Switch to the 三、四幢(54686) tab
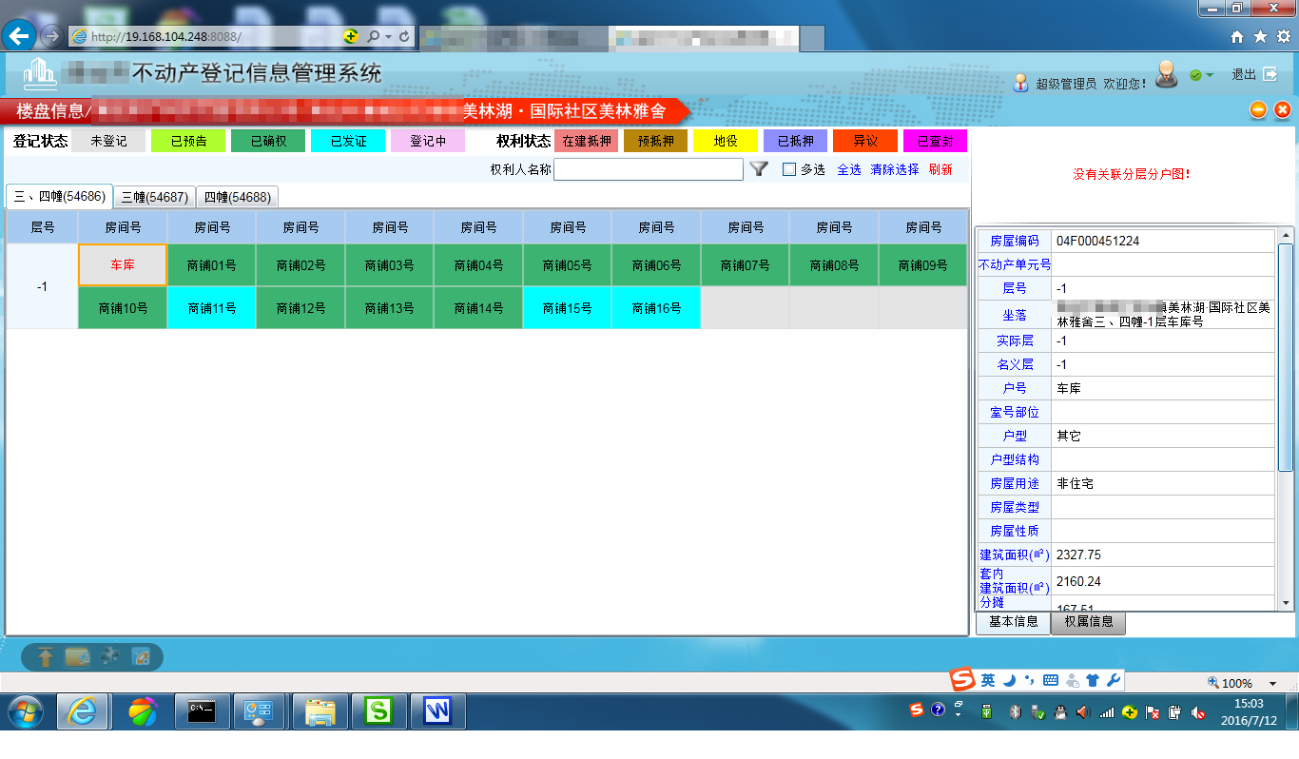Image resolution: width=1299 pixels, height=759 pixels. (x=59, y=197)
